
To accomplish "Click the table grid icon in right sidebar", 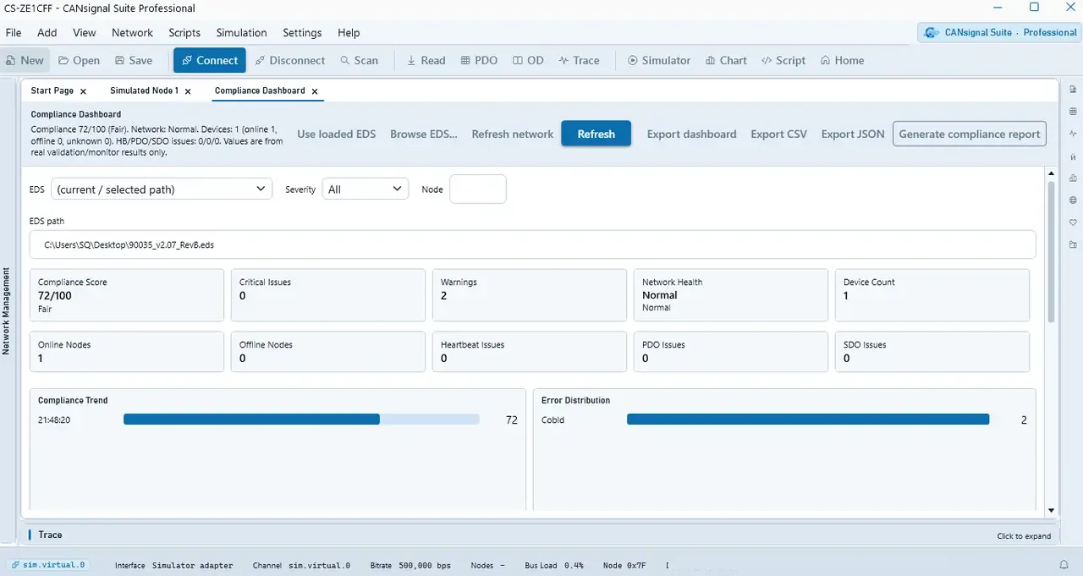I will pyautogui.click(x=1073, y=111).
